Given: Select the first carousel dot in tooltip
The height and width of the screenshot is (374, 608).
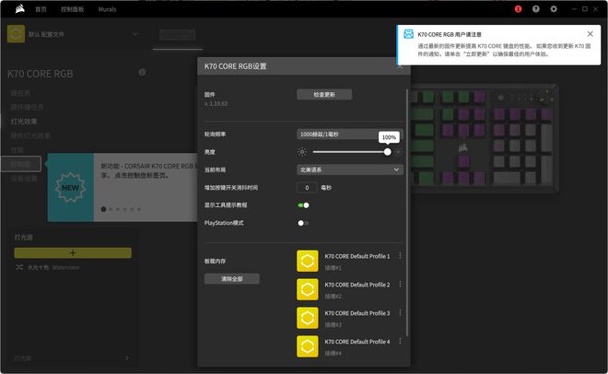Looking at the screenshot, I should coord(103,209).
